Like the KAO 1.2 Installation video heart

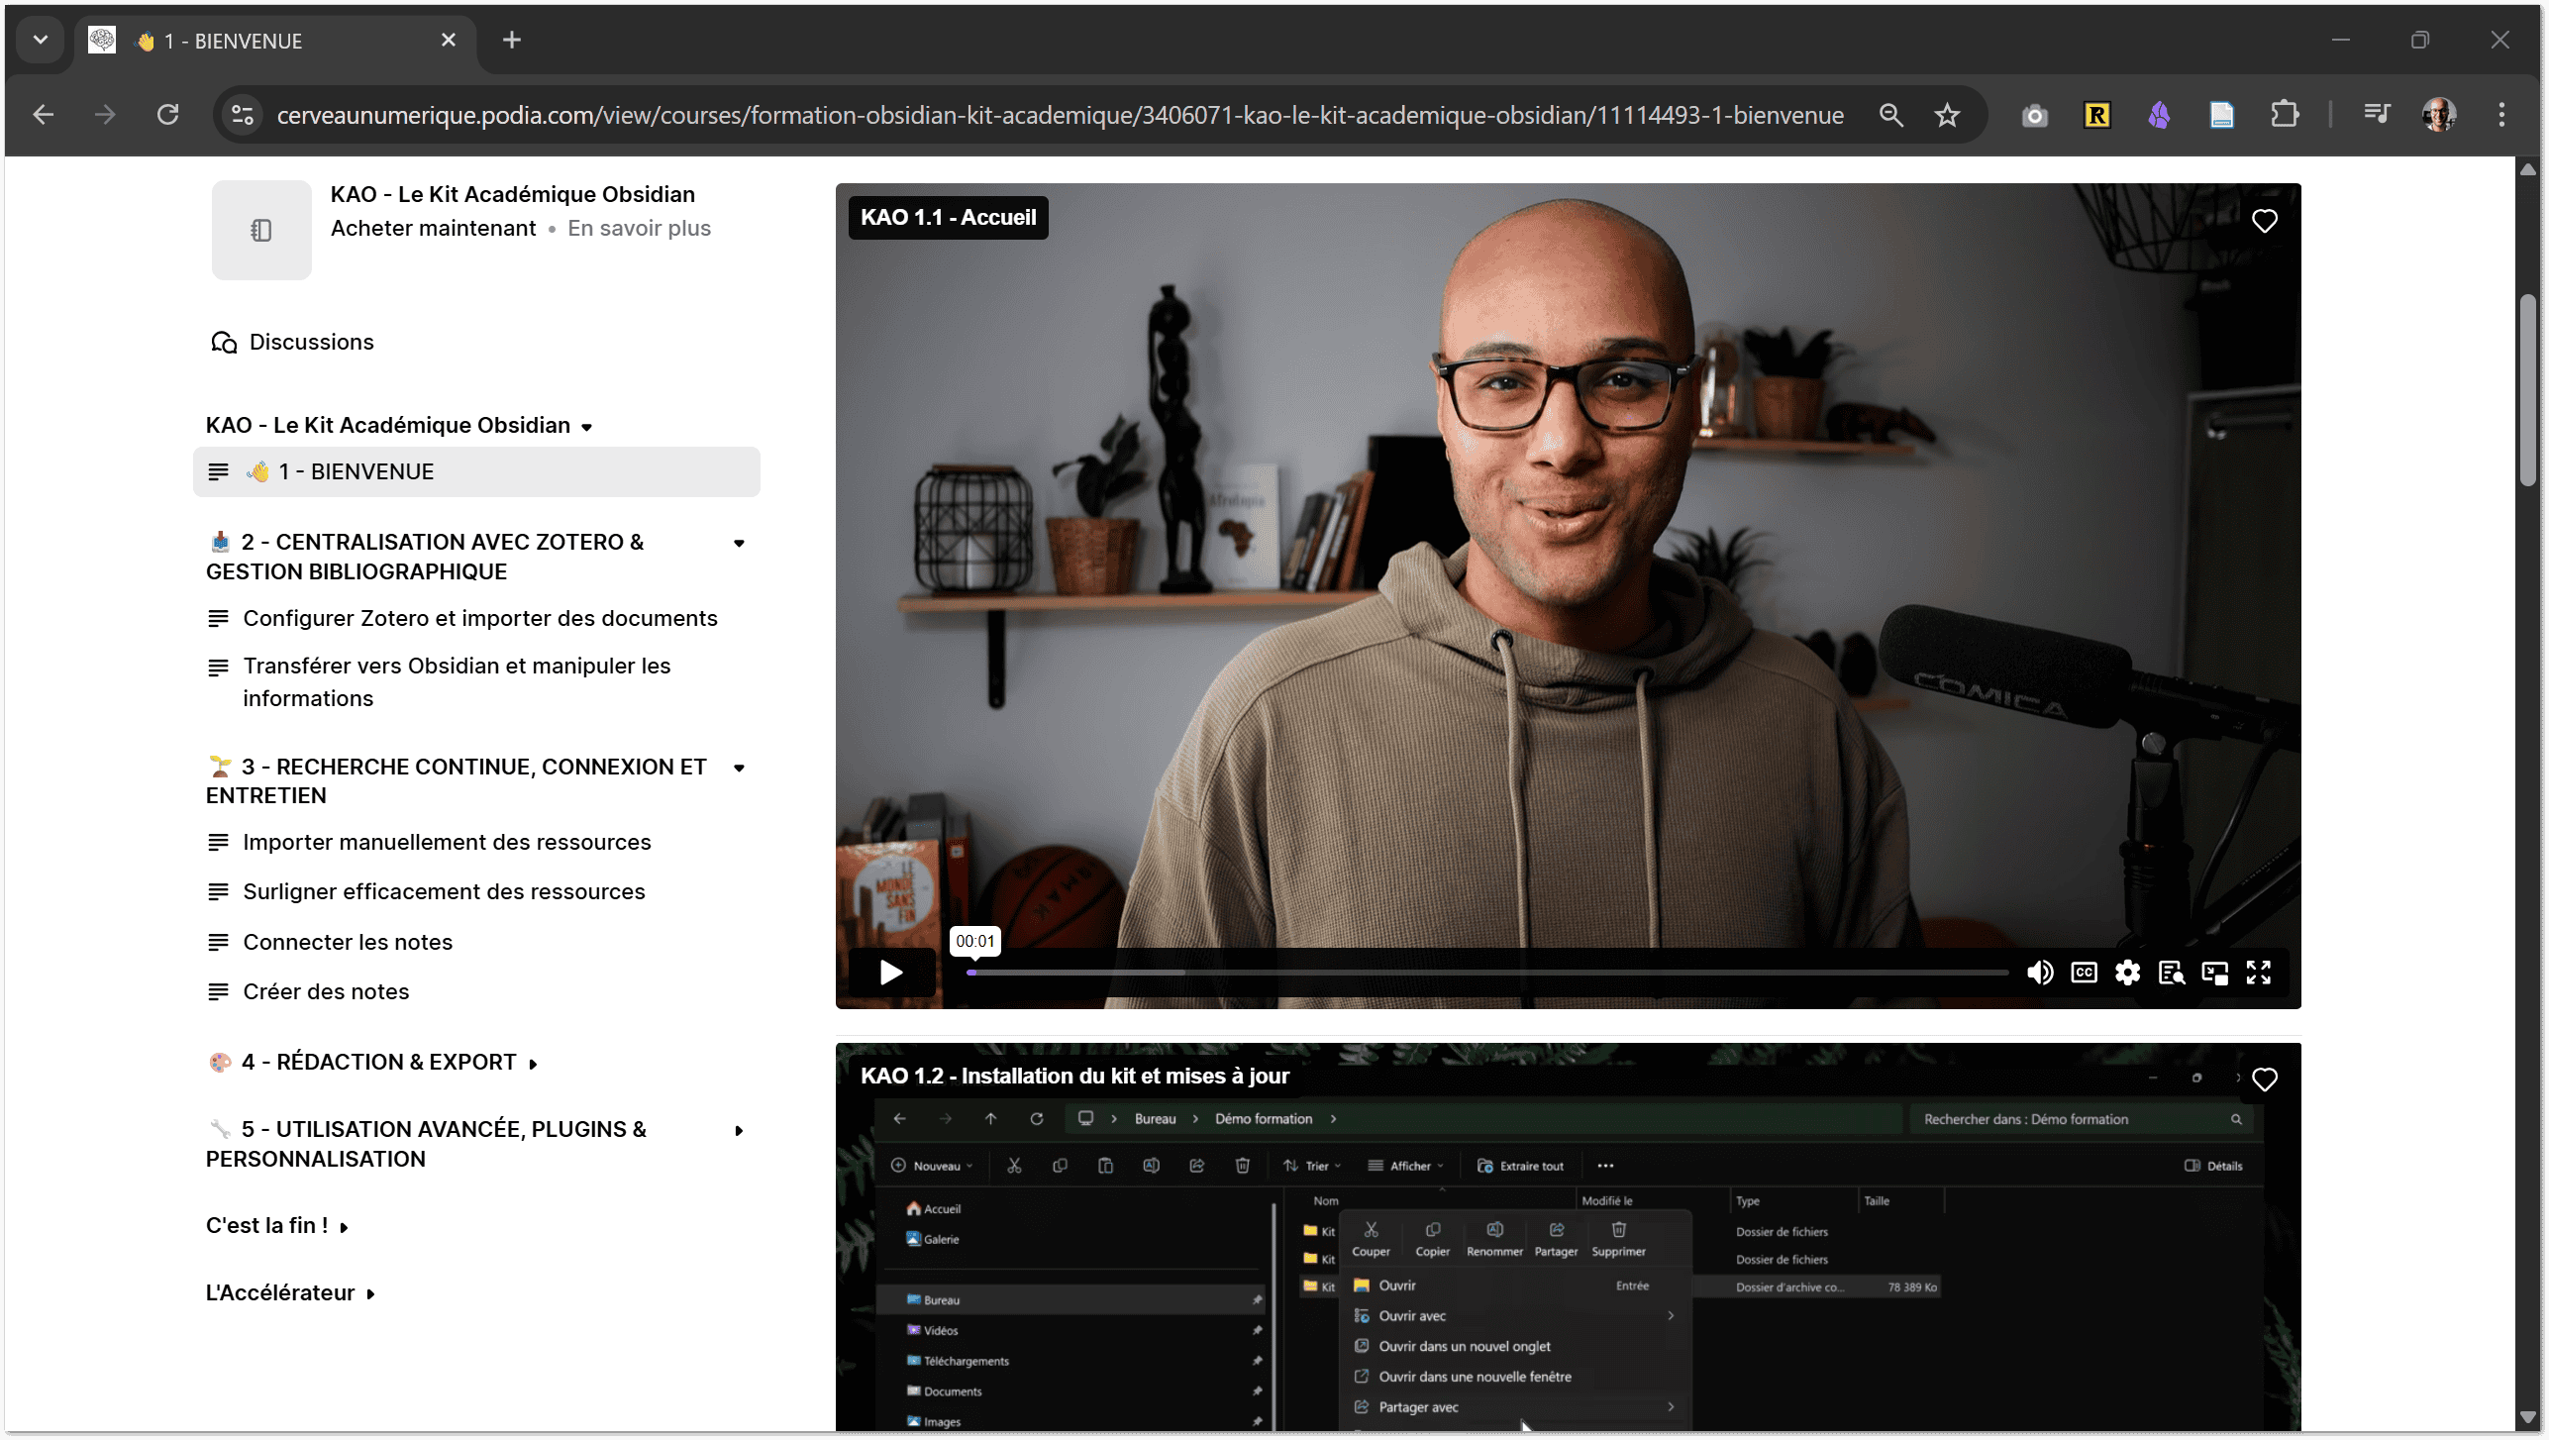(2264, 1079)
